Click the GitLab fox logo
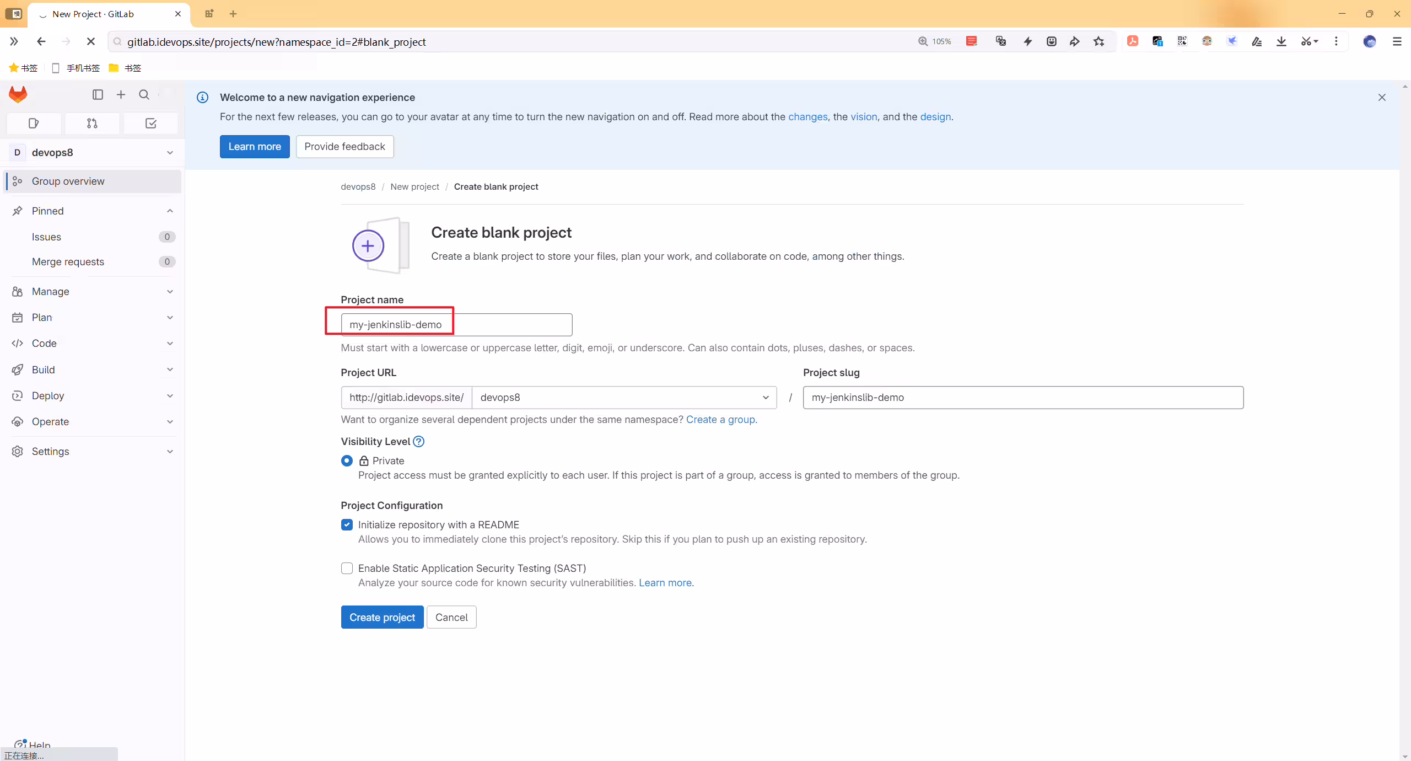This screenshot has width=1411, height=761. (18, 94)
